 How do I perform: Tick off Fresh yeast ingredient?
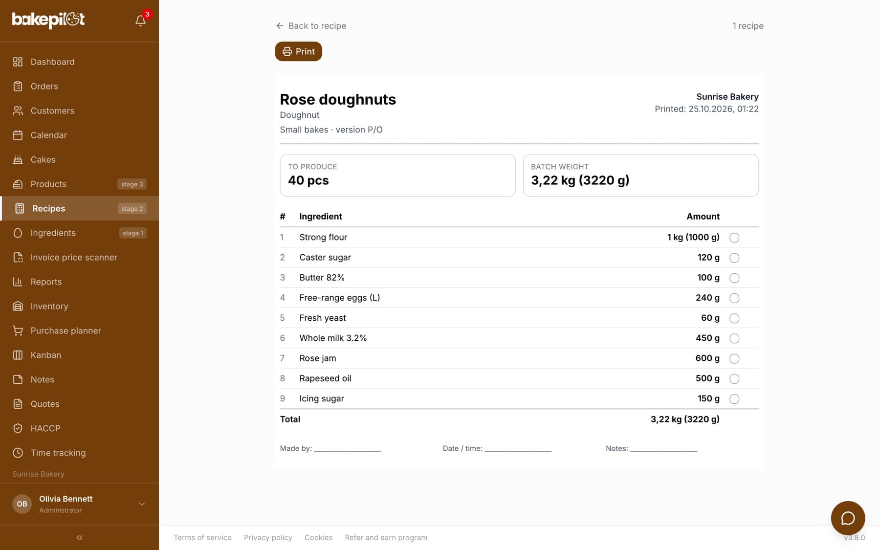coord(734,318)
